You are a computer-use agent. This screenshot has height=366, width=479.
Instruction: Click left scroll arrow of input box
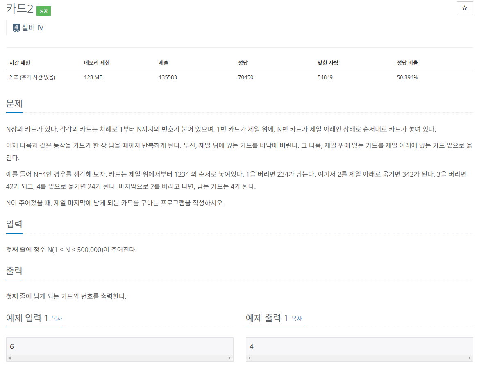10,358
